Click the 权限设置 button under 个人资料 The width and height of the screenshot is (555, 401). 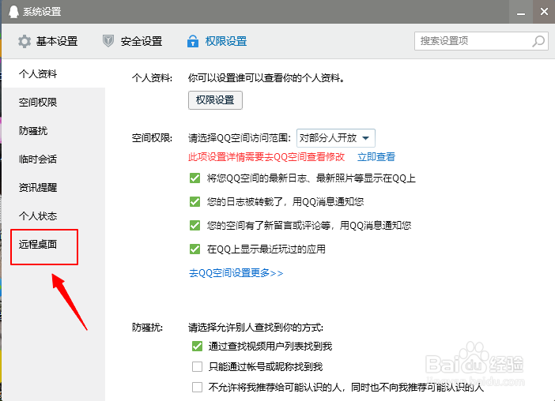(x=215, y=100)
